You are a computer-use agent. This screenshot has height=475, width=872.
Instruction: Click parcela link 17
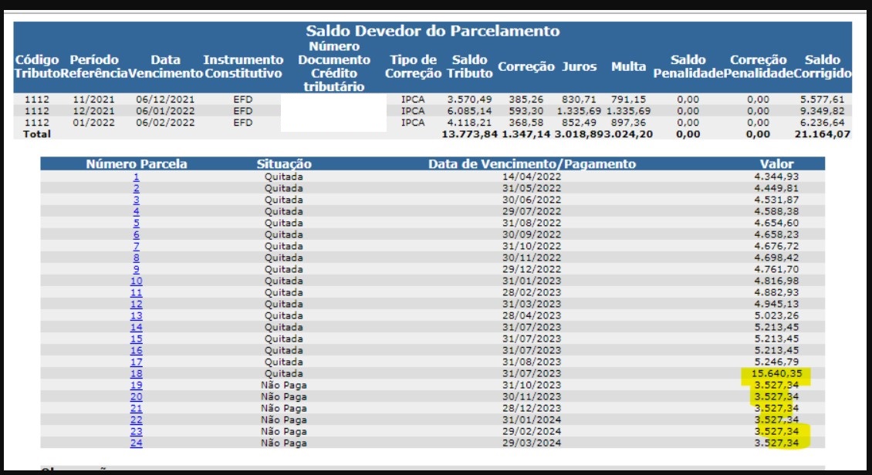(137, 362)
